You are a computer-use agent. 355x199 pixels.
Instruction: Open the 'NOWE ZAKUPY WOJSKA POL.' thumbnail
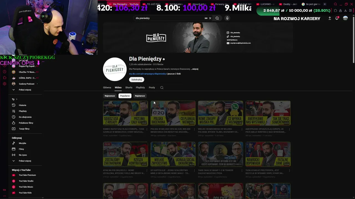[x=220, y=113]
